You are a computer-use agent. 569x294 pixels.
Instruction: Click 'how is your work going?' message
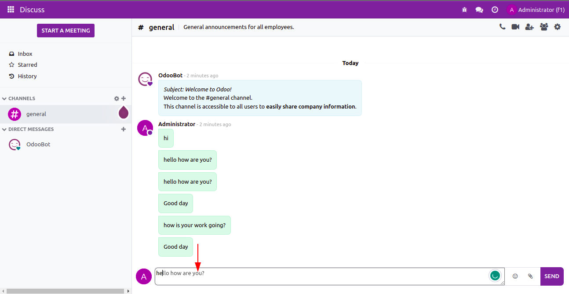coord(194,225)
